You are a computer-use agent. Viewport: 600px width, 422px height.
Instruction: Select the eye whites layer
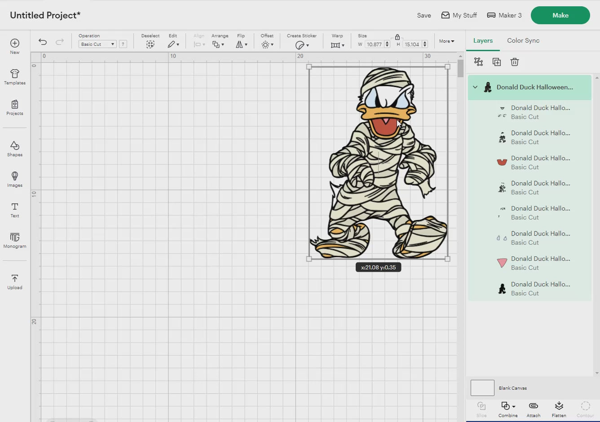530,238
